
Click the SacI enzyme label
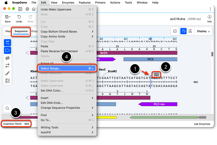[102, 69]
